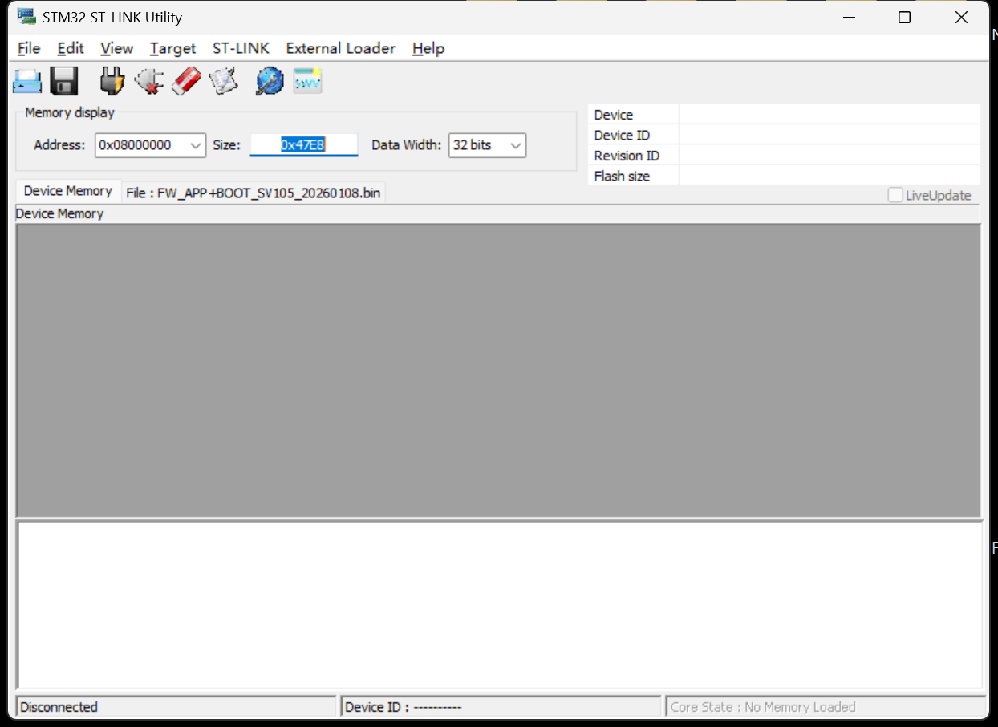Click the Device Memory column header
The image size is (998, 727).
coord(497,214)
